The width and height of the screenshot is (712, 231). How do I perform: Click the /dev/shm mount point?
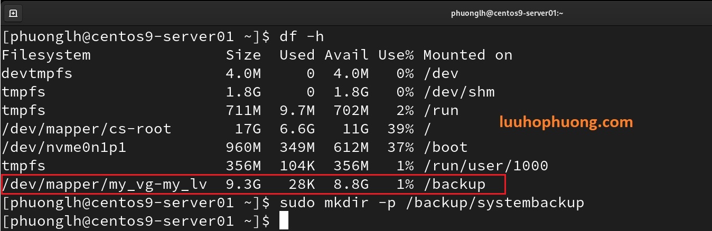pos(458,92)
